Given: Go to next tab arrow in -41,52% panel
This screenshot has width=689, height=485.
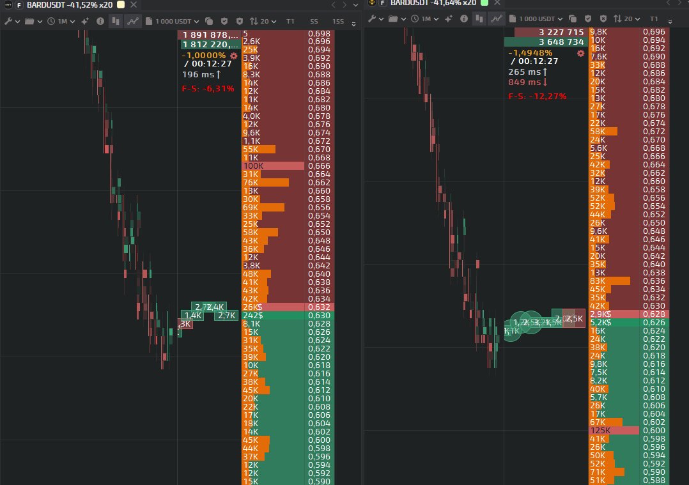Looking at the screenshot, I should pos(344,5).
